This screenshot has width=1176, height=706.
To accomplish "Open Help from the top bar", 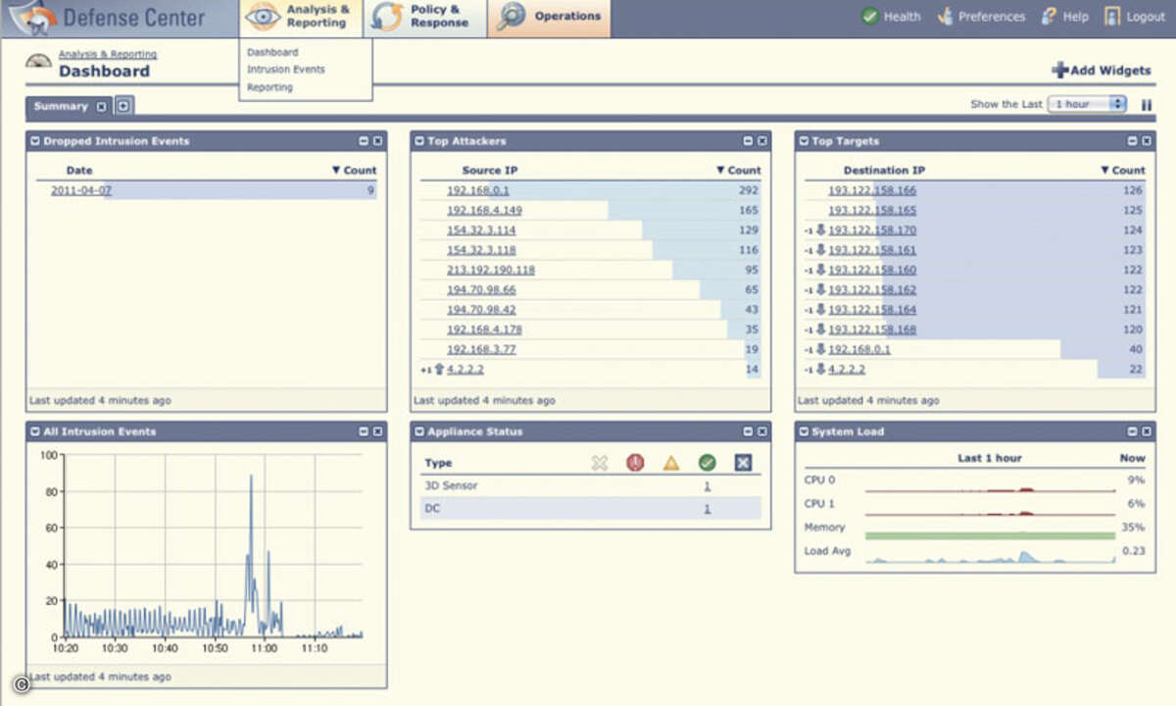I will [1064, 17].
